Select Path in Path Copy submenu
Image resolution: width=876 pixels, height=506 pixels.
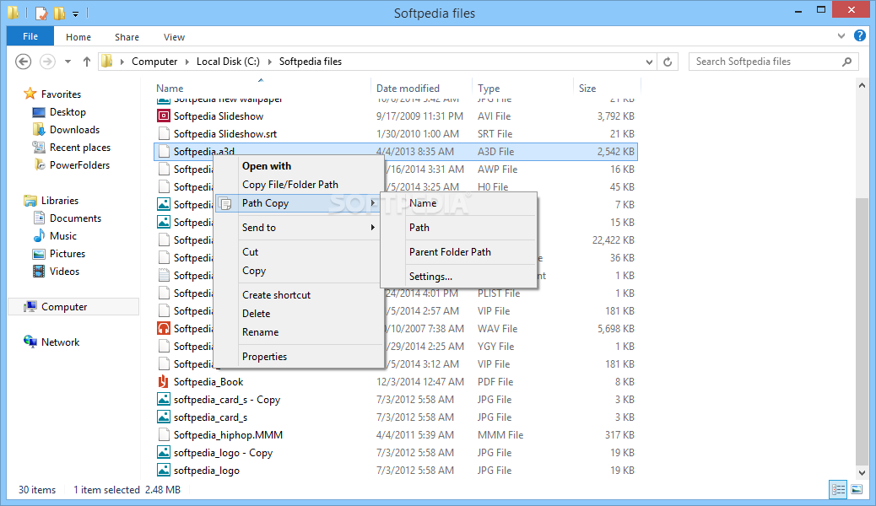point(419,228)
